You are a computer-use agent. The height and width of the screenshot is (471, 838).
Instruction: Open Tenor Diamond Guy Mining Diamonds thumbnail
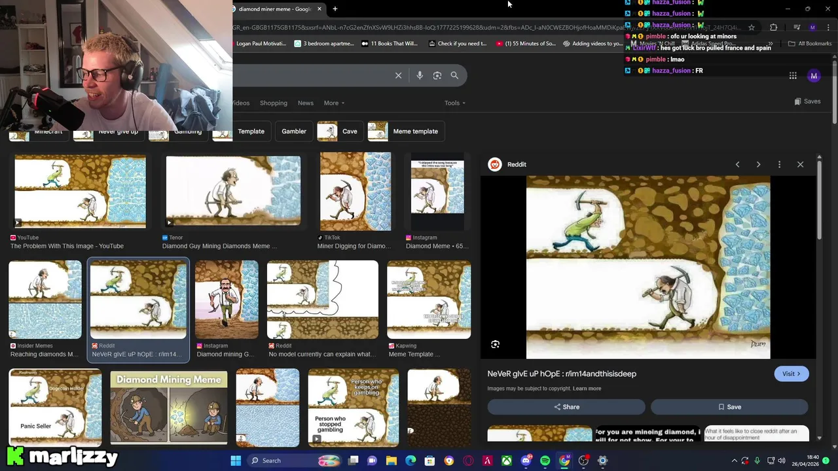233,190
